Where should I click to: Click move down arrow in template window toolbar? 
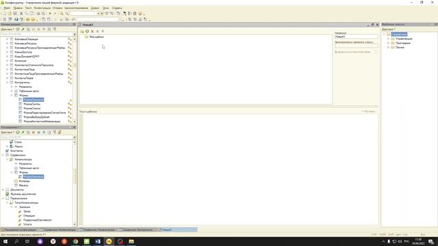[103, 31]
